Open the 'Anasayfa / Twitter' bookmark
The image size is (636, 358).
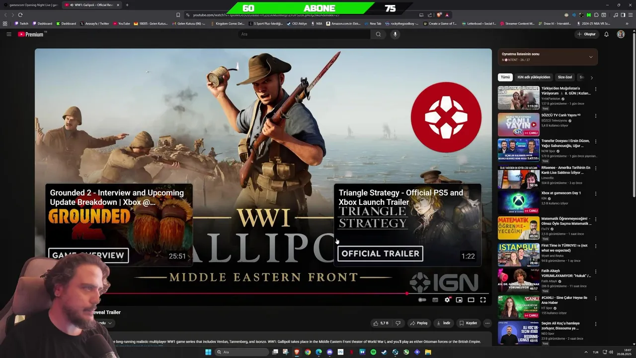[94, 23]
